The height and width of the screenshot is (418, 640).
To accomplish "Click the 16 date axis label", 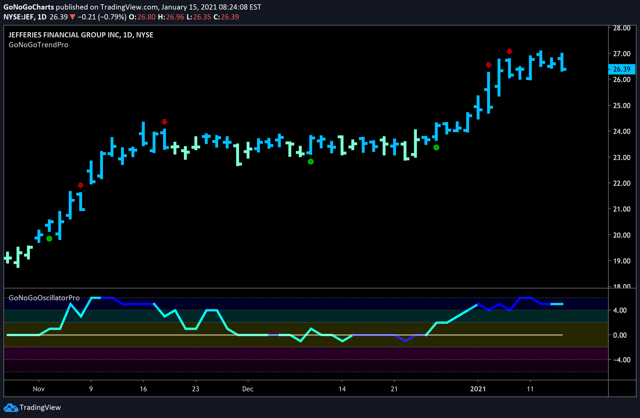I will 143,389.
